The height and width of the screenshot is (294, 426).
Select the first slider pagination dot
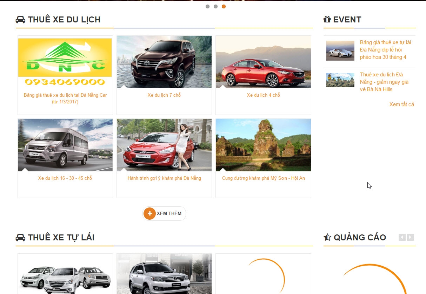coord(207,6)
